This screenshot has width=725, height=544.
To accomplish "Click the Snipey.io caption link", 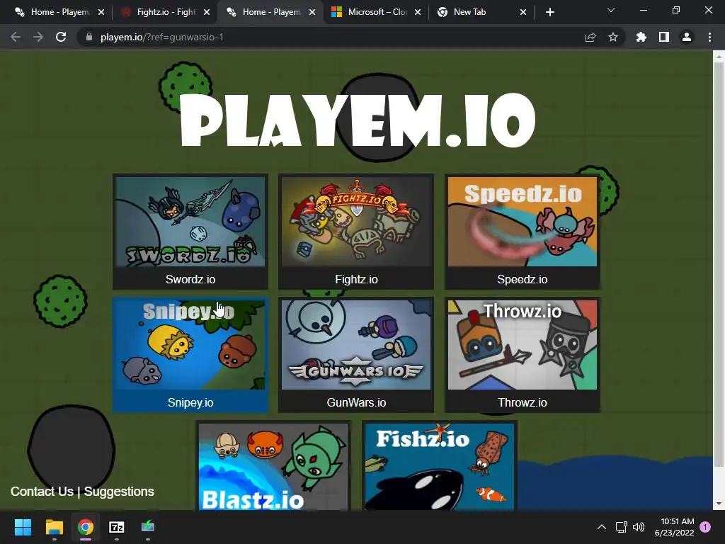I will [190, 402].
